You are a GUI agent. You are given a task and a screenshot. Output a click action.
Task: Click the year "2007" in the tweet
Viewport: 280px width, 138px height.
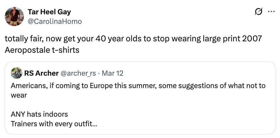coord(252,39)
